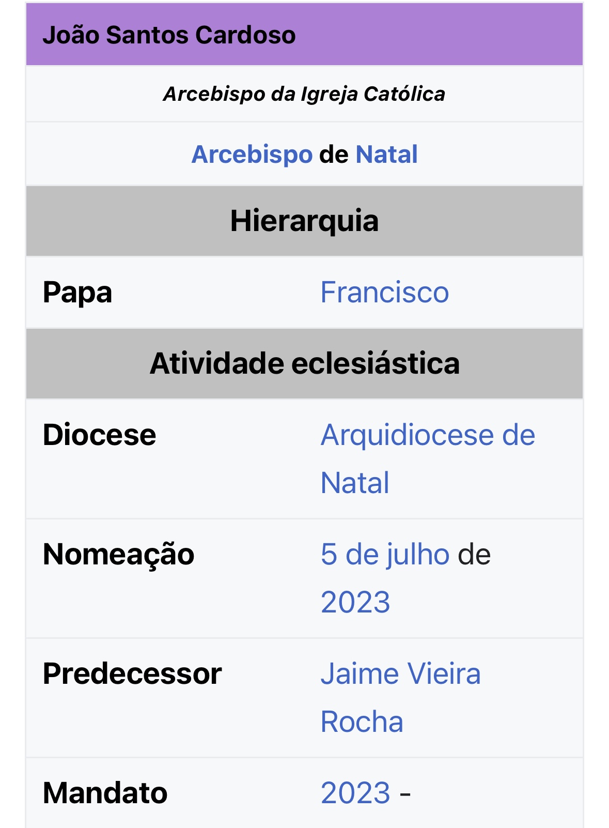Open the Francisco papal link
The image size is (609, 828).
pyautogui.click(x=385, y=293)
